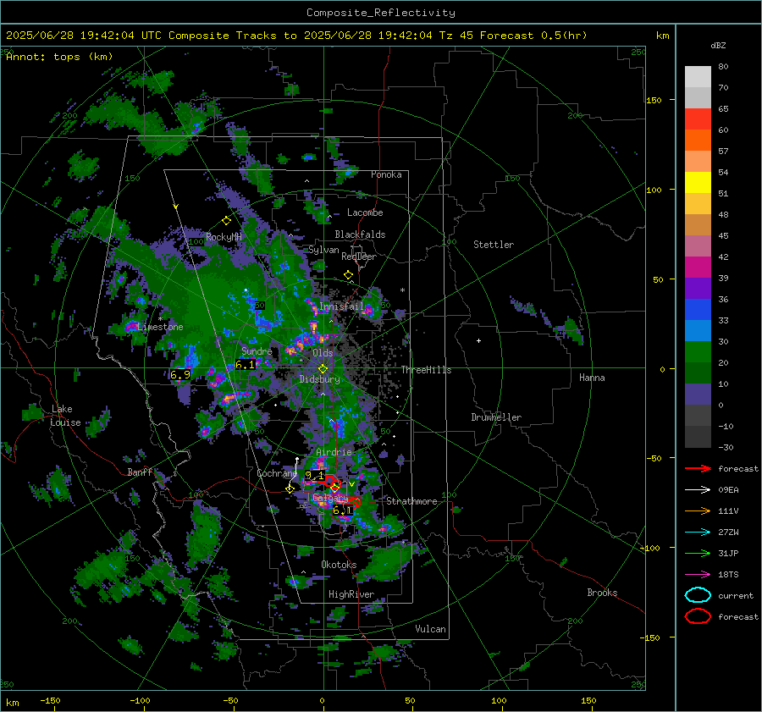
Task: Click the HighRiver city label
Action: (351, 594)
